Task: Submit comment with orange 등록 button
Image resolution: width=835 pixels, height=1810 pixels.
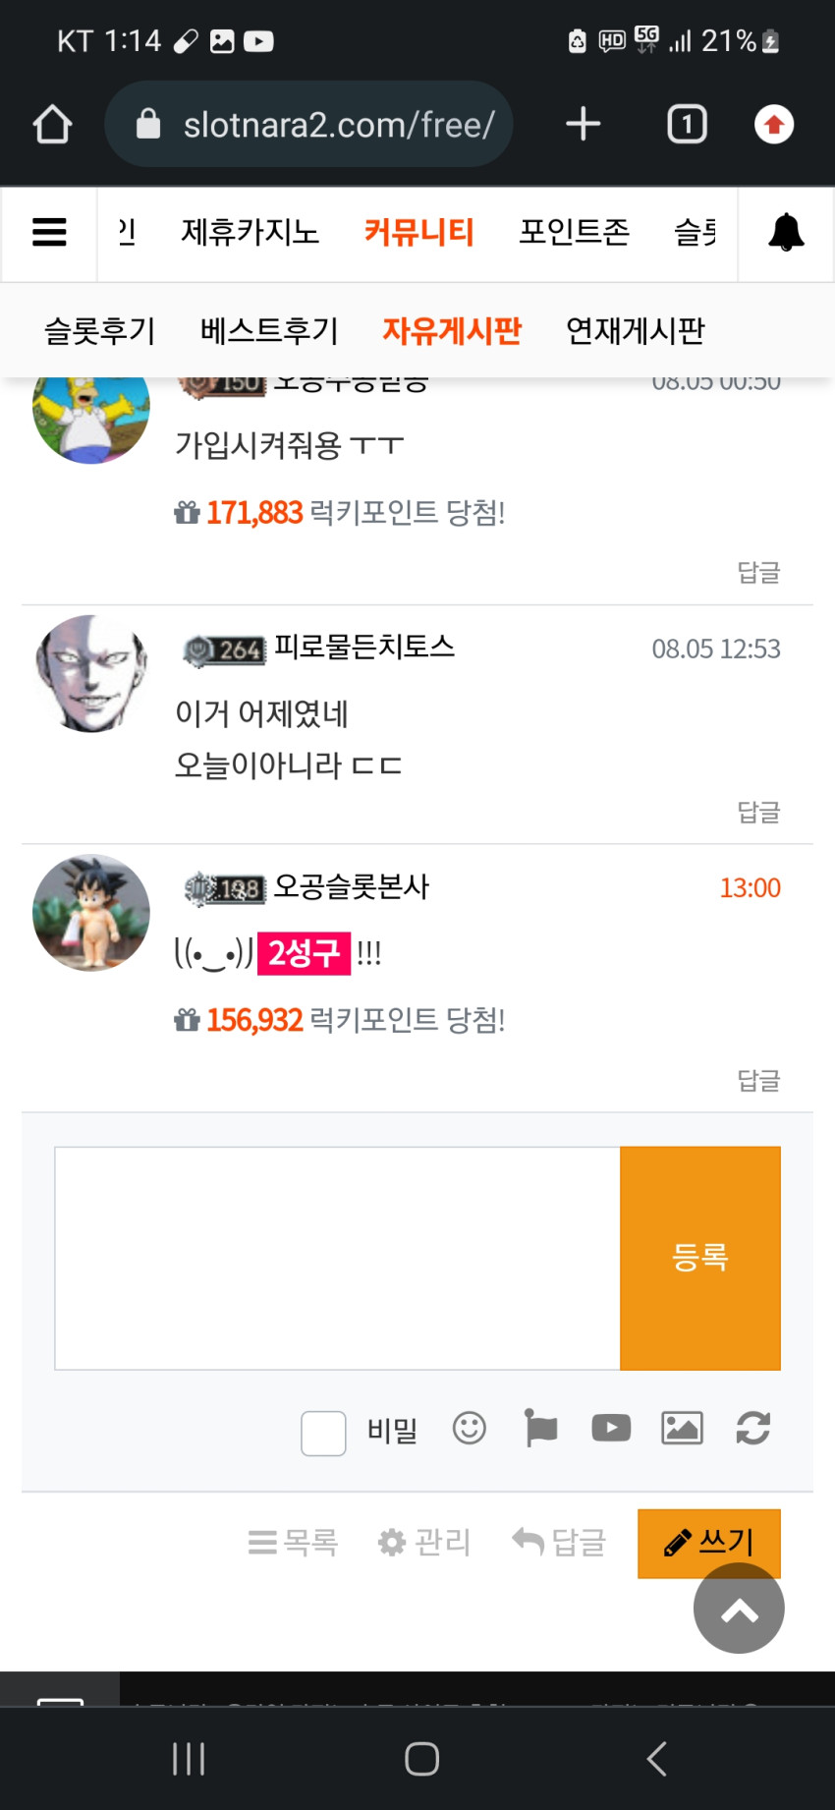Action: point(700,1258)
